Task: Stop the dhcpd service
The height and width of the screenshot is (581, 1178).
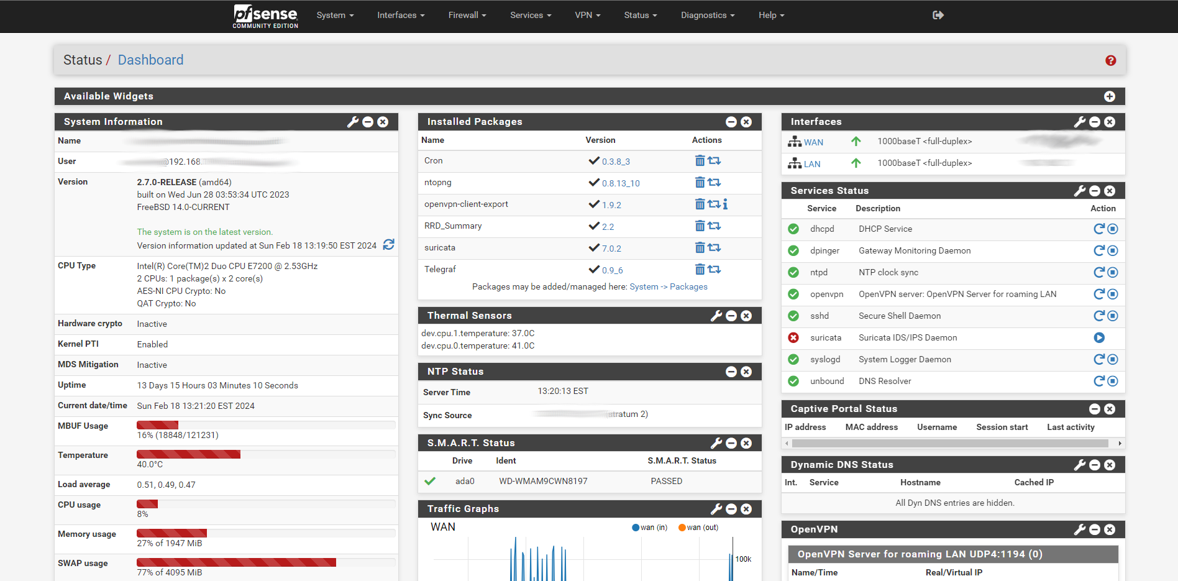Action: (1113, 229)
